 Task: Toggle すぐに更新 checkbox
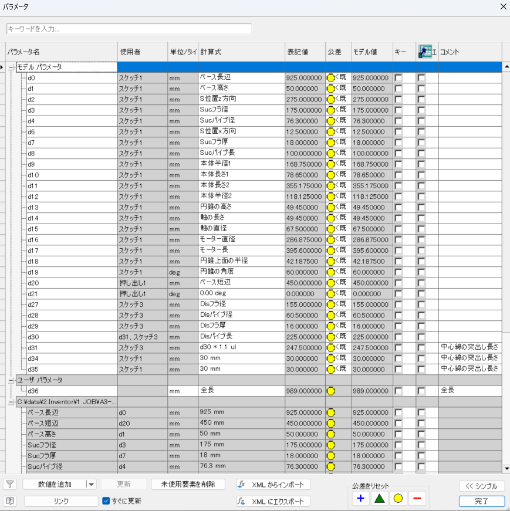pos(106,501)
